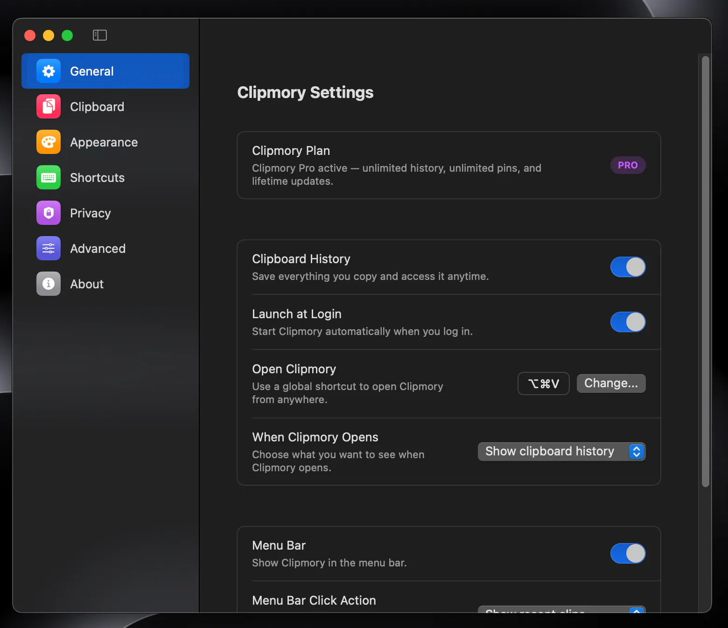The height and width of the screenshot is (628, 728).
Task: Click the ⌥⌘V shortcut field
Action: 544,384
